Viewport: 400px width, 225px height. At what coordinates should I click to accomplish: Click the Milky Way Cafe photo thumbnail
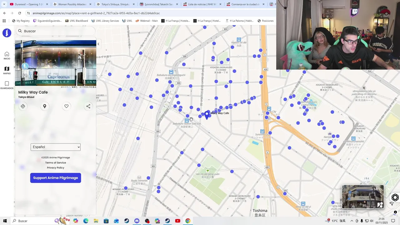pyautogui.click(x=56, y=63)
